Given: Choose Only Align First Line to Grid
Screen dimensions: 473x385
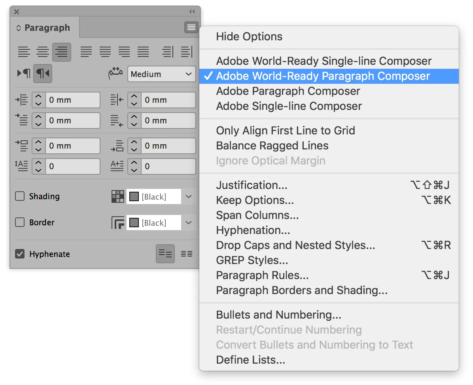Looking at the screenshot, I should point(329,130).
